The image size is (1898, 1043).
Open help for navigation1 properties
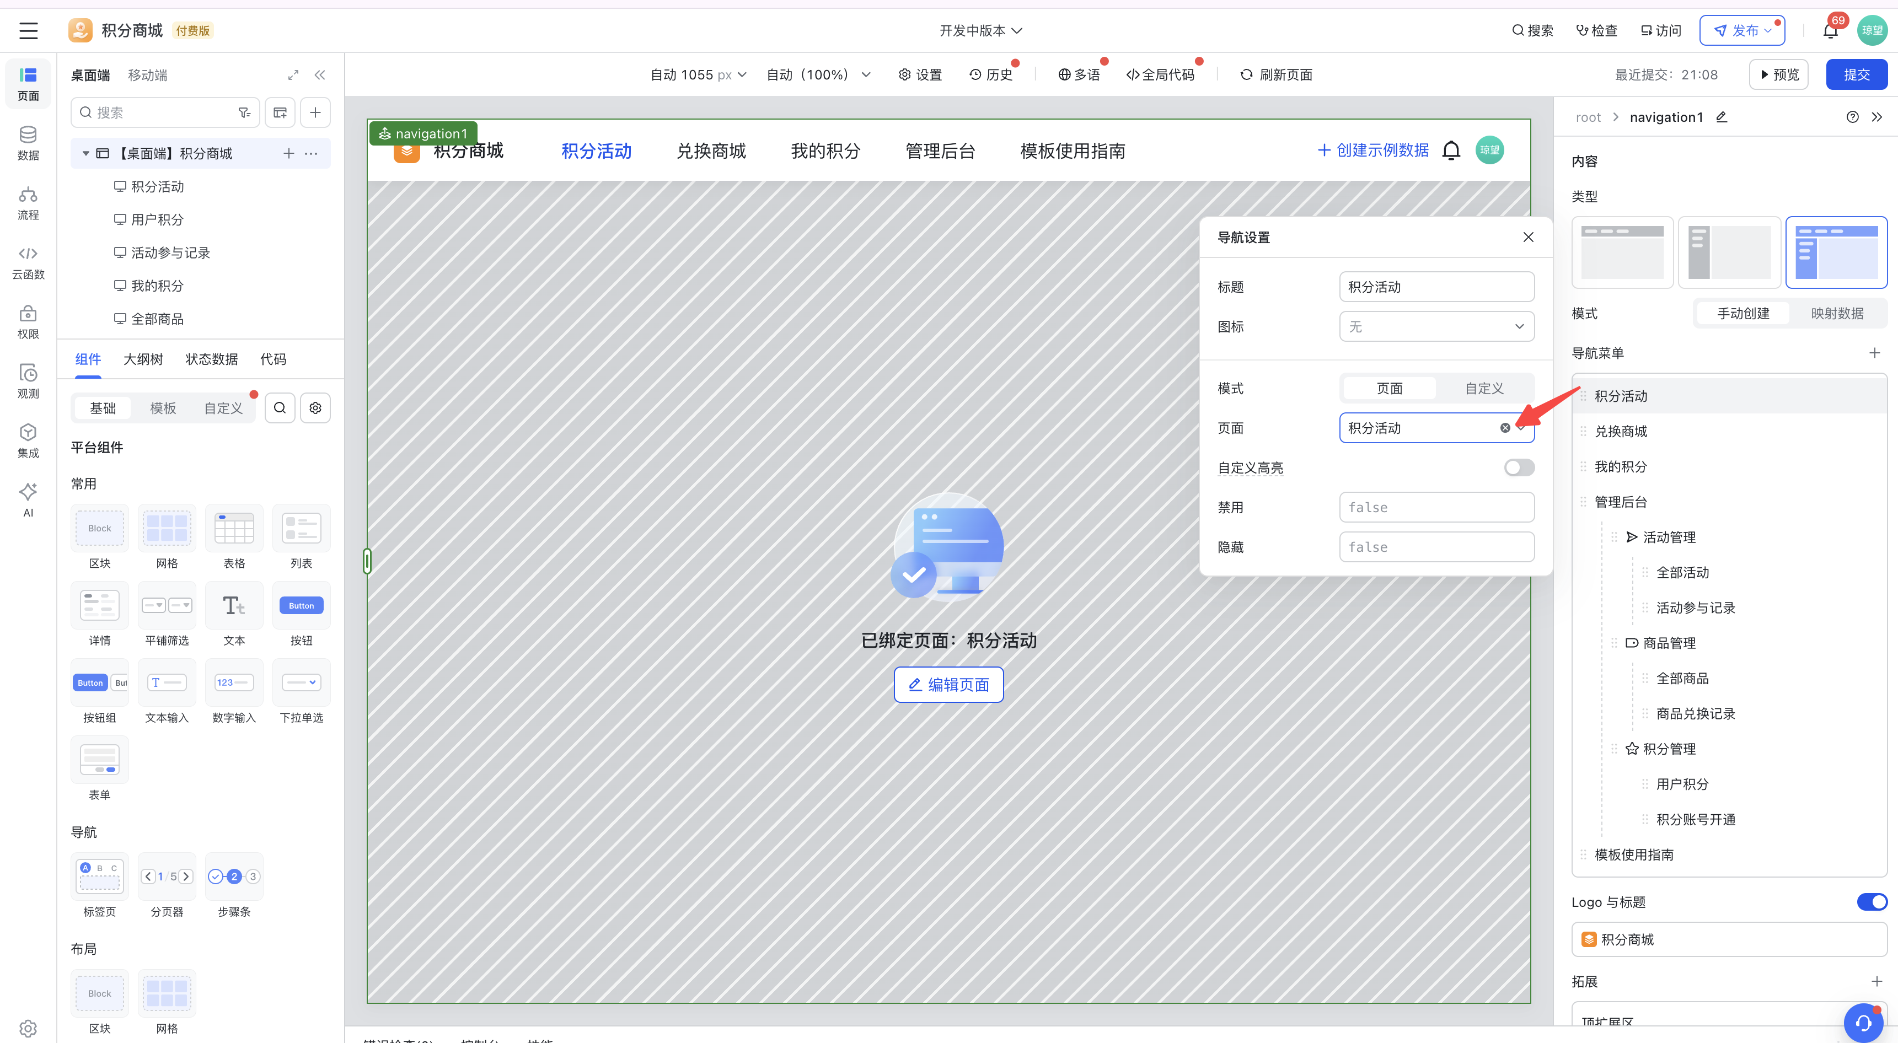[1852, 117]
